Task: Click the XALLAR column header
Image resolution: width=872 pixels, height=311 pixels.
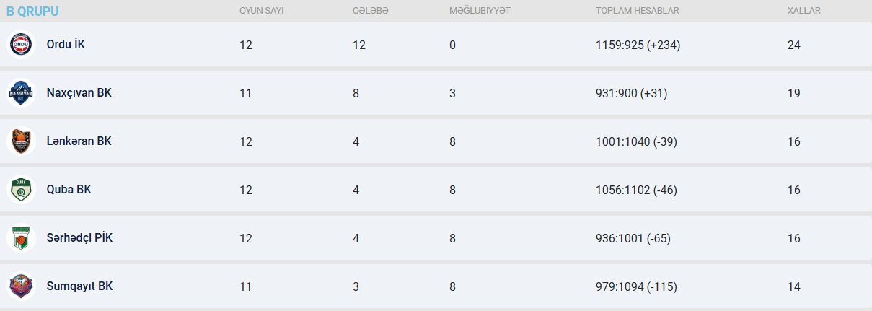Action: pos(804,11)
